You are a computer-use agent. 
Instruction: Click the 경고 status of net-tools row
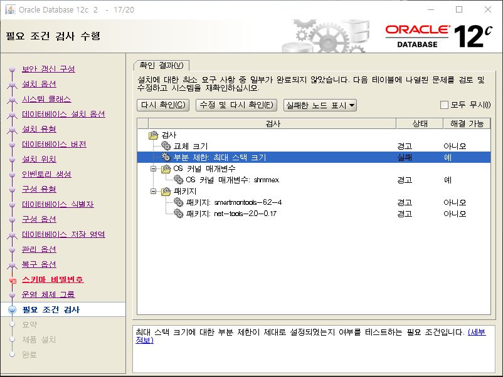pyautogui.click(x=405, y=214)
